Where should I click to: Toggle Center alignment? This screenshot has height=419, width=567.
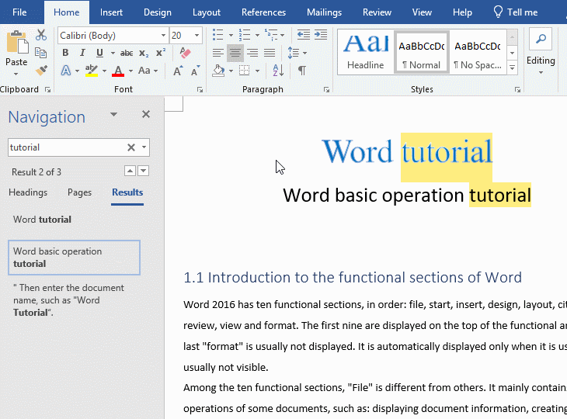(x=235, y=53)
